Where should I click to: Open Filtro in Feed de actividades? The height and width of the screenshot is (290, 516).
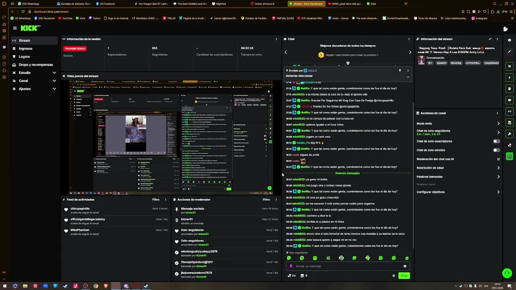[156, 199]
